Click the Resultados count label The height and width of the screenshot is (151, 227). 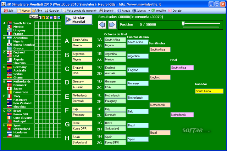[131, 17]
